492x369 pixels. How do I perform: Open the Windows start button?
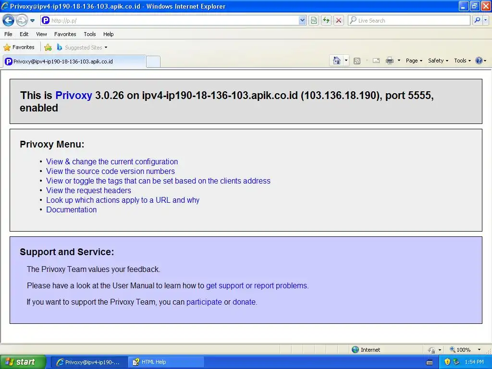pos(23,362)
